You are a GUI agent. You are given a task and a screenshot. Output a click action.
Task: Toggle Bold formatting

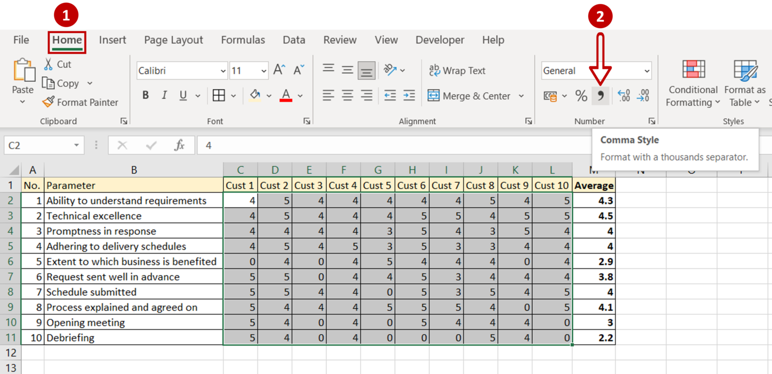click(145, 95)
